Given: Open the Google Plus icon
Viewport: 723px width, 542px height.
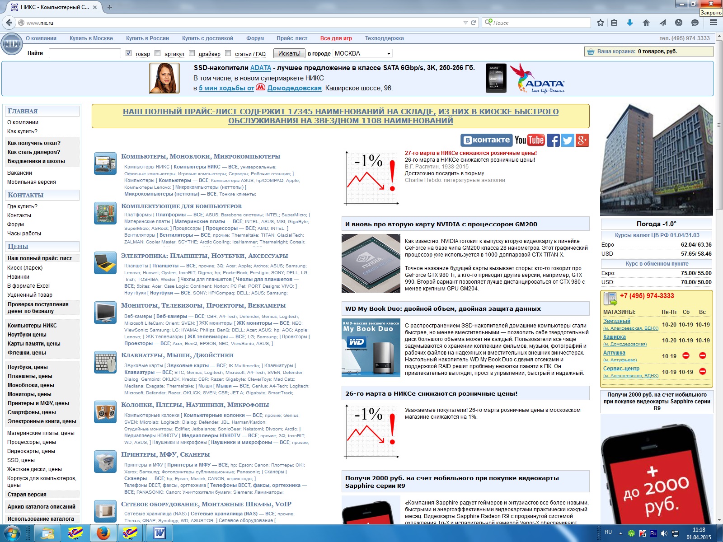Looking at the screenshot, I should 582,140.
